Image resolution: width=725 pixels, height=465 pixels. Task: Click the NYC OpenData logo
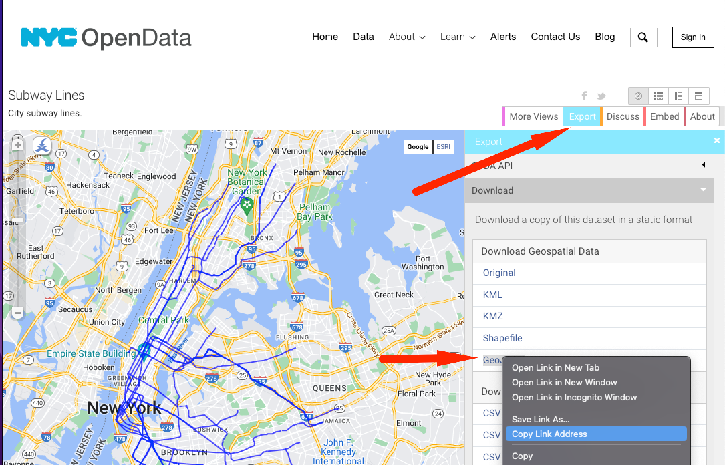(x=106, y=38)
